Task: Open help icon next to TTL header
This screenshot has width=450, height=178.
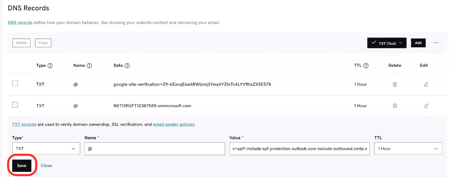Action: tap(366, 66)
